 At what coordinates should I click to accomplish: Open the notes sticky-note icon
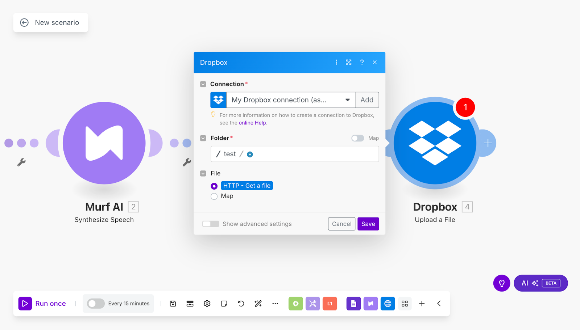click(x=224, y=304)
